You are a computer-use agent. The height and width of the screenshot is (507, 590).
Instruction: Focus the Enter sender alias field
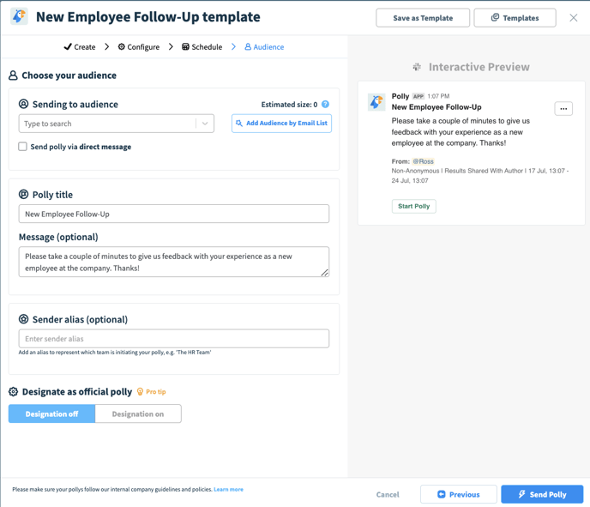[174, 338]
